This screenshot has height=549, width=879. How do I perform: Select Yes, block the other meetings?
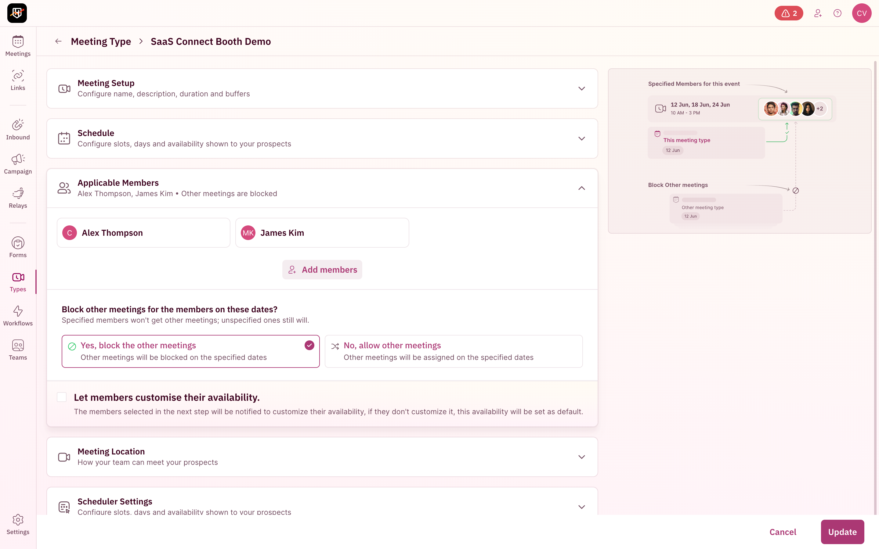point(190,351)
